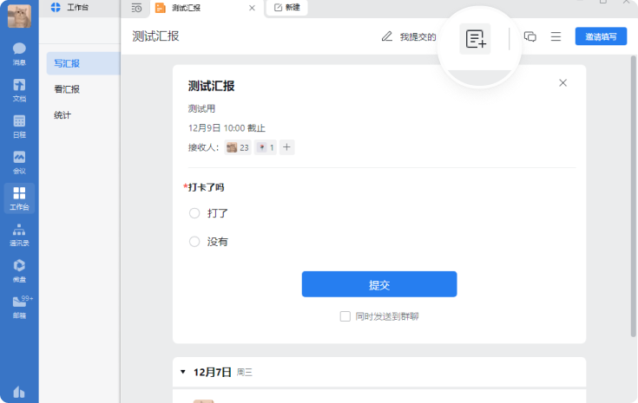This screenshot has width=638, height=403.
Task: Switch to the 测试汇报 tab
Action: [x=206, y=8]
